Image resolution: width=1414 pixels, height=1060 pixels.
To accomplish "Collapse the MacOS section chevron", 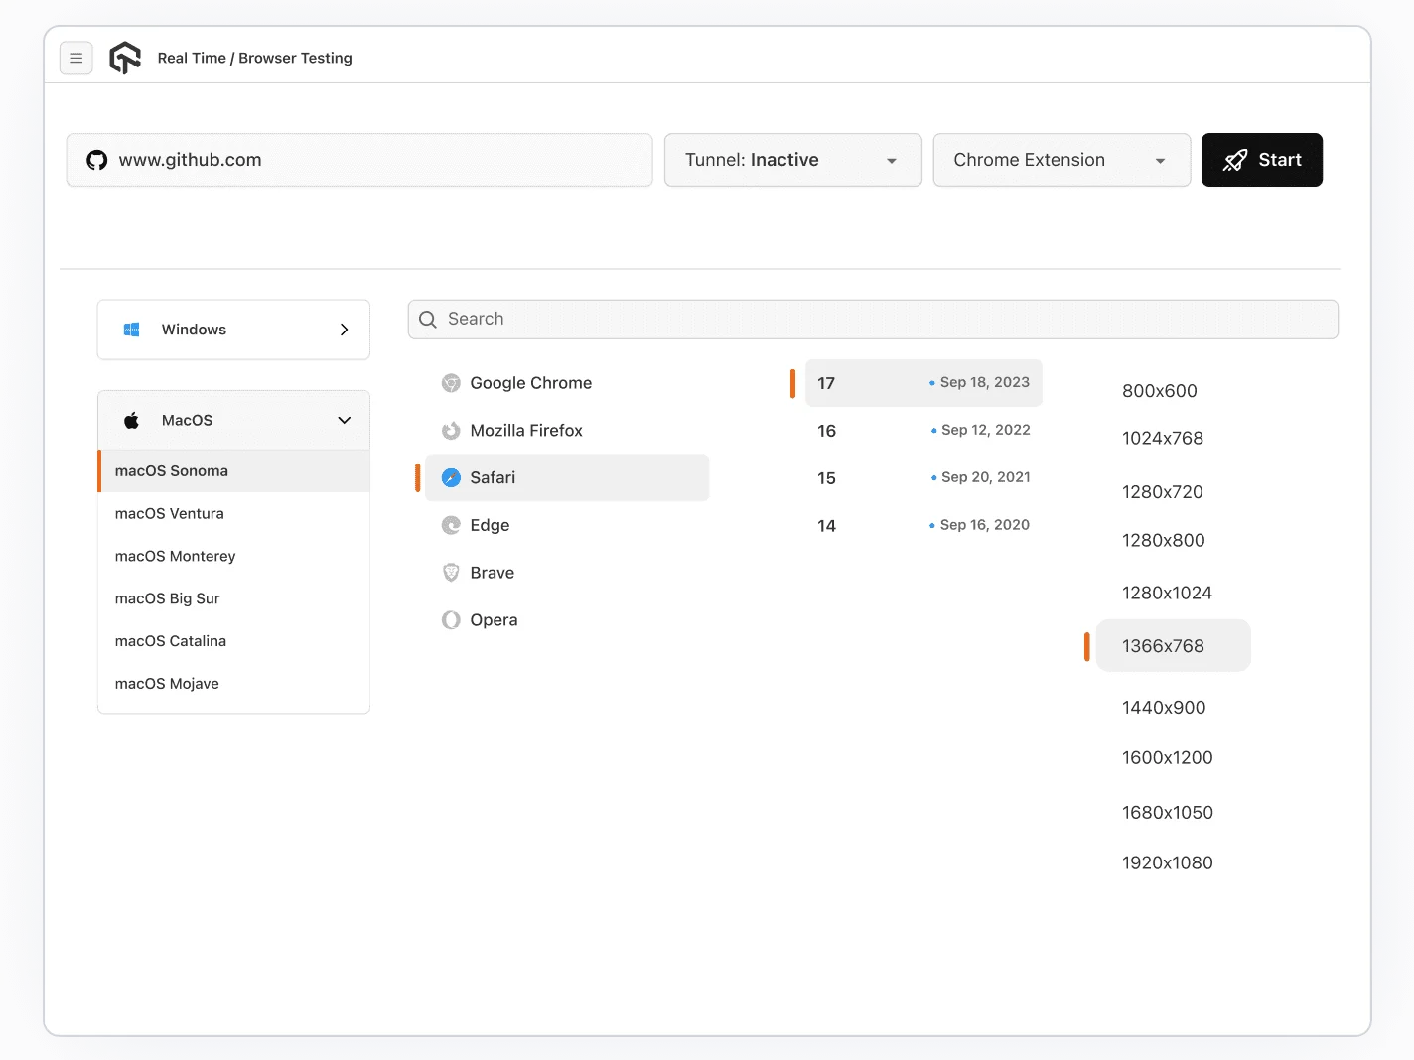I will tap(345, 420).
